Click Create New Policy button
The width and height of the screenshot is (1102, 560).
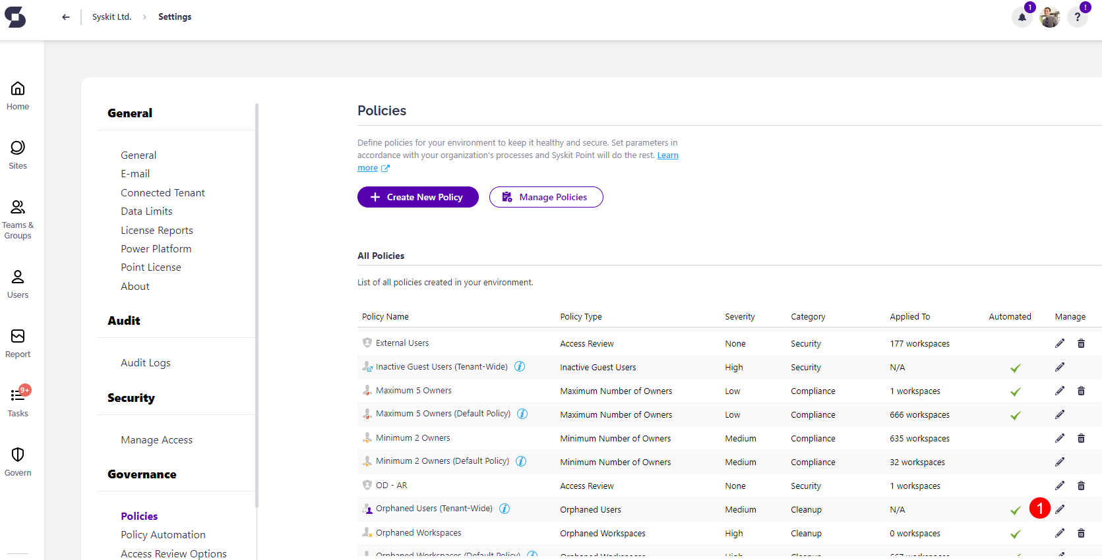[x=418, y=197]
